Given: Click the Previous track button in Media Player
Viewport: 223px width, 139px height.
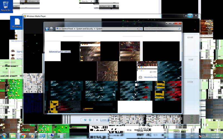Looking at the screenshot, I should [104, 120].
